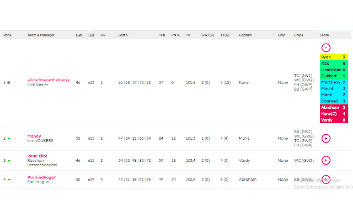Click the grey rank status dot for rank 1
Screen dimensions: 353x221
9,82
